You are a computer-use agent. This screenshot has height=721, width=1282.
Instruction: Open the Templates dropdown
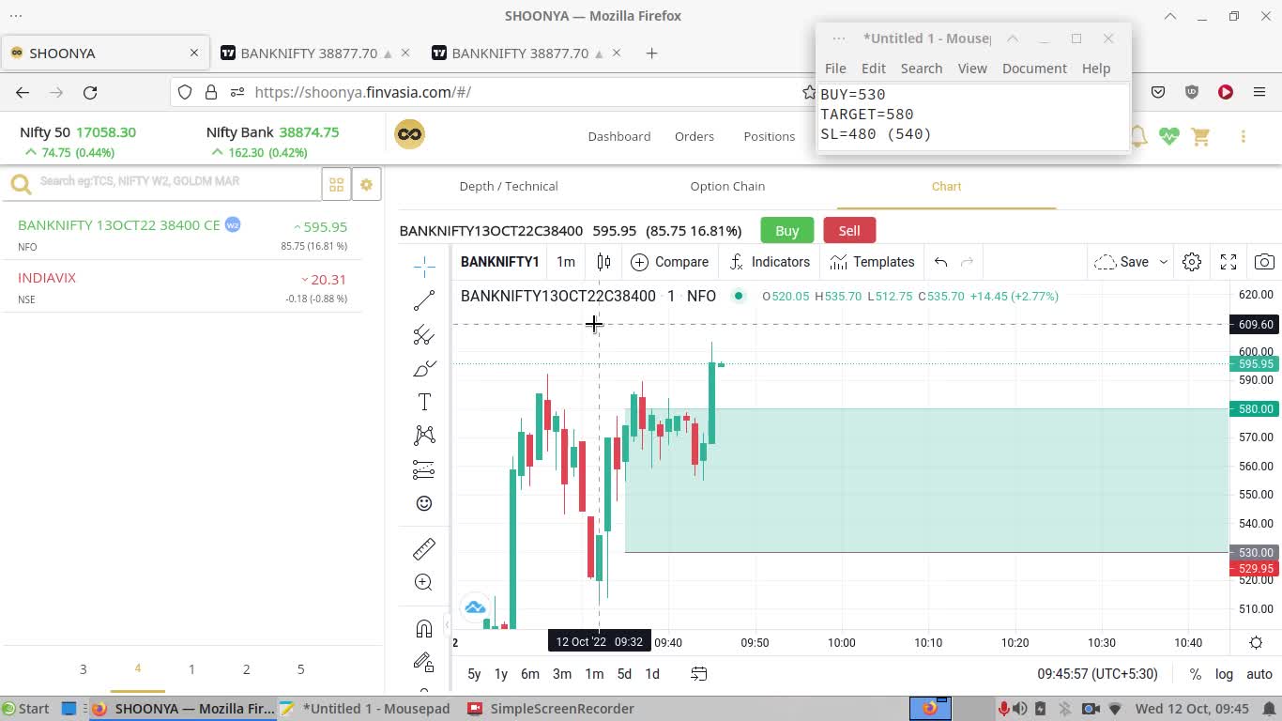(872, 262)
